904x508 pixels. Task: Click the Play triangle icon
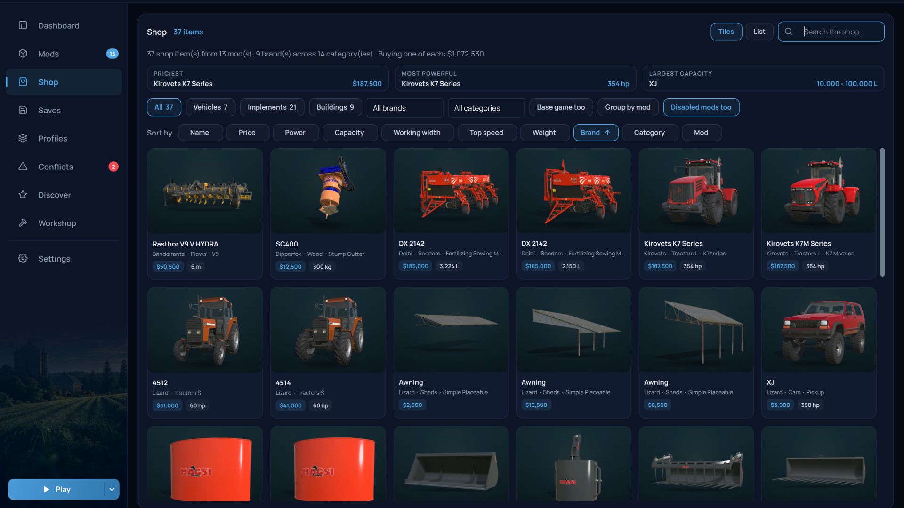(46, 489)
